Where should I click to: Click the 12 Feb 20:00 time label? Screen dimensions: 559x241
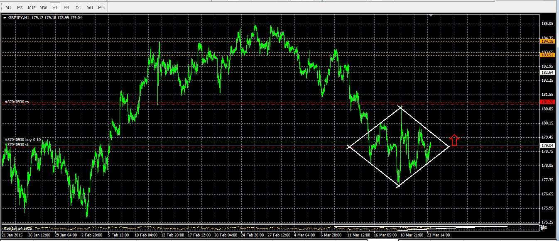point(172,235)
